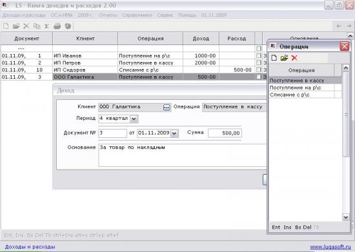Click the printer icon in toolbar
Viewport: 355px width, 252px height.
pos(57,26)
